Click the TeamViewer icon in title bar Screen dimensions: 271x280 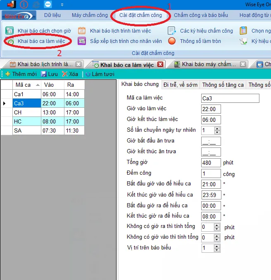[x=48, y=5]
